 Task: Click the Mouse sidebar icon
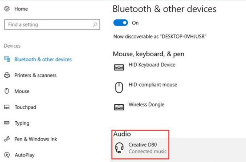[x=7, y=91]
